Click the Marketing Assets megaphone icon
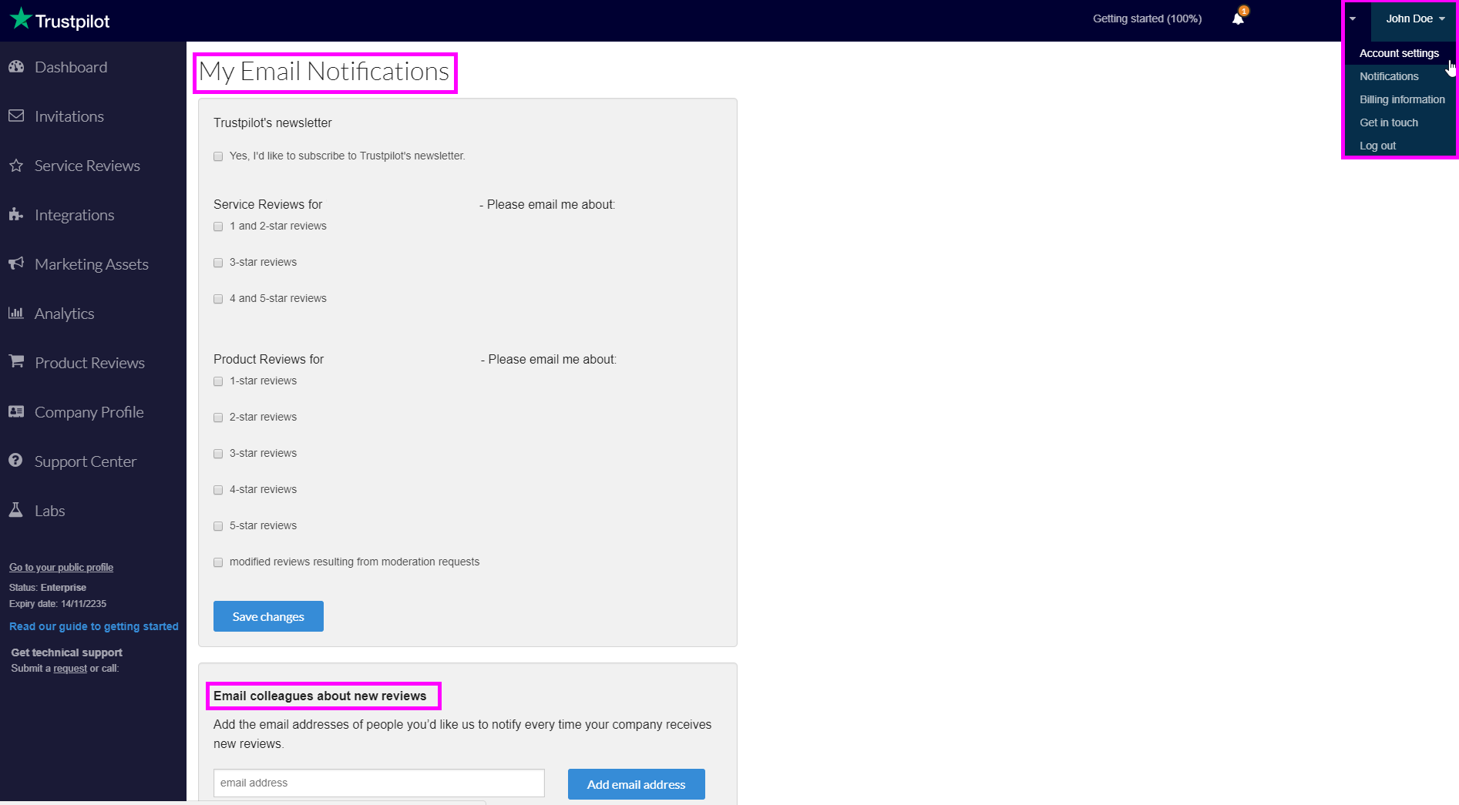The width and height of the screenshot is (1459, 805). click(16, 264)
